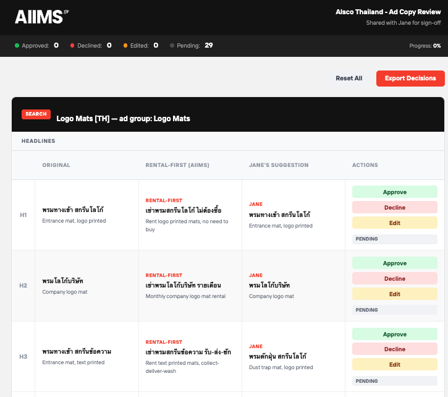Click the green Approved status dot

(x=17, y=46)
